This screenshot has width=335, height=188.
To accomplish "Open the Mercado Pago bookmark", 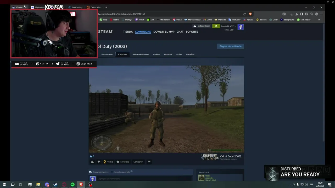I will 192,20.
